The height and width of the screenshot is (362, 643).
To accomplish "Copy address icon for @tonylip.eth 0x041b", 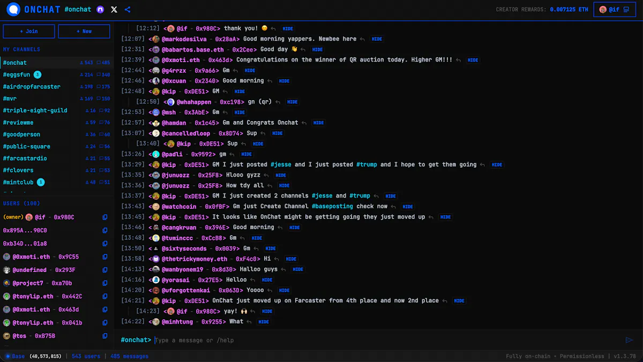I will [x=105, y=323].
